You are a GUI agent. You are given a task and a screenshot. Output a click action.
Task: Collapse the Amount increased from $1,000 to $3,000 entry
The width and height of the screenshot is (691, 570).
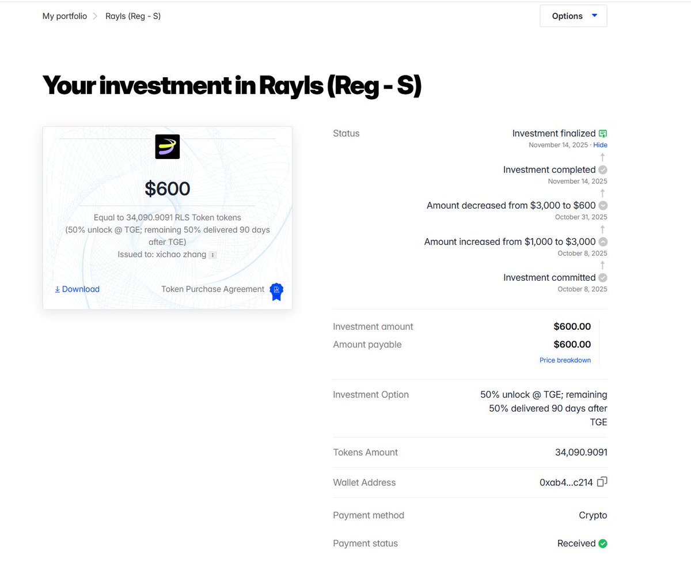coord(603,242)
